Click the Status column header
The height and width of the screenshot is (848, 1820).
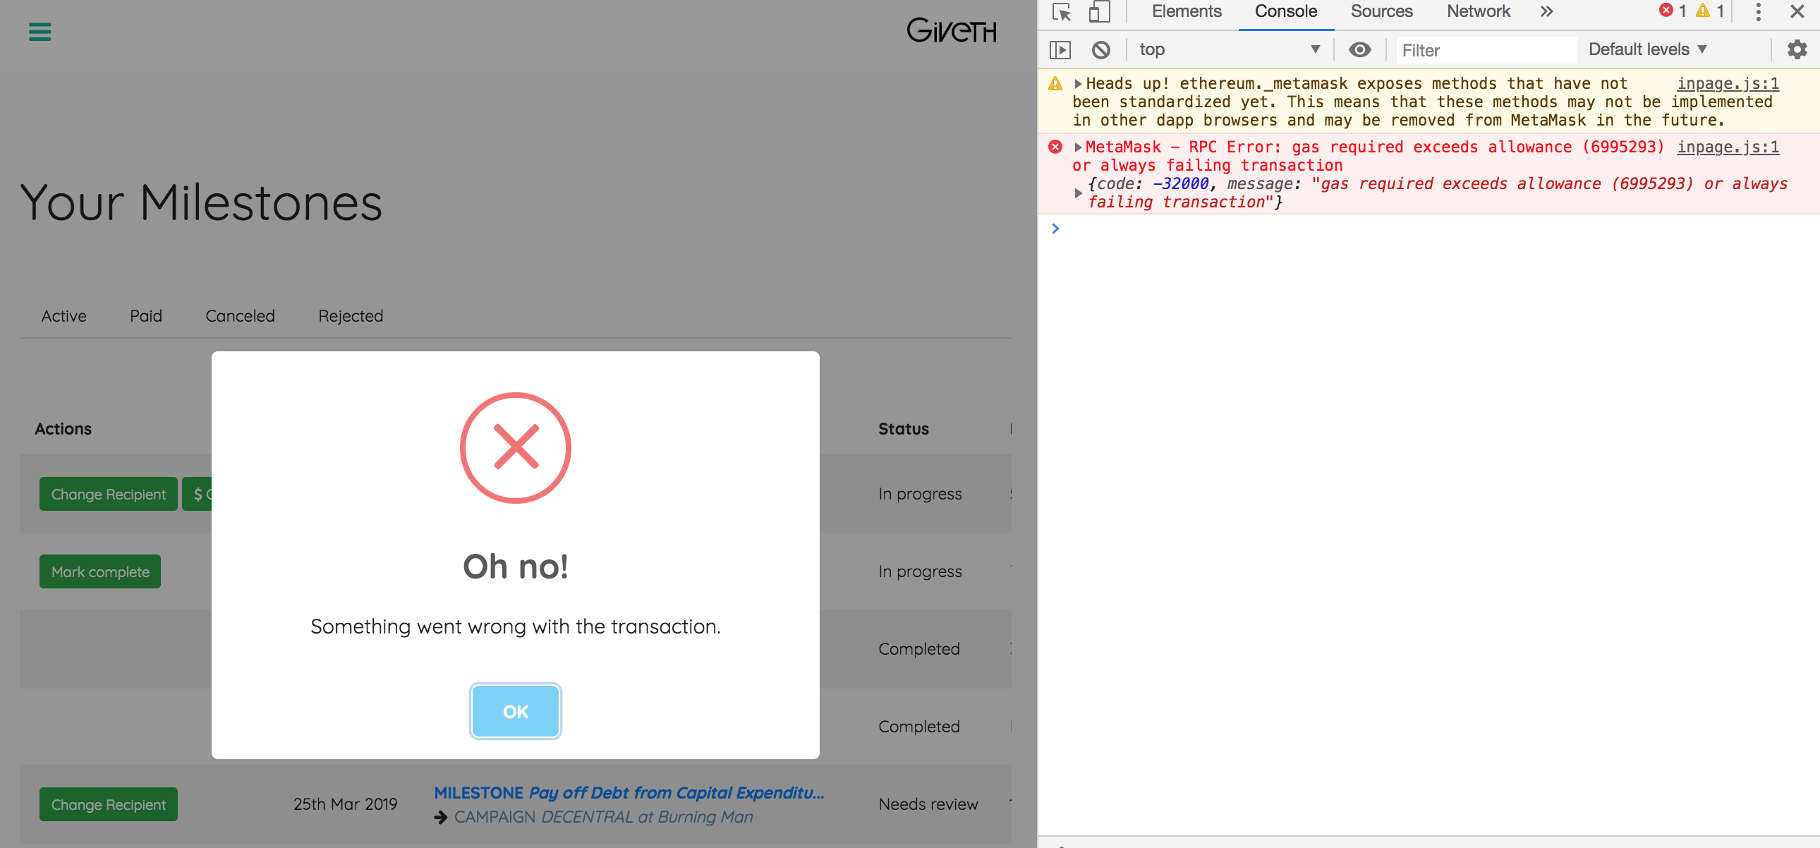[903, 429]
